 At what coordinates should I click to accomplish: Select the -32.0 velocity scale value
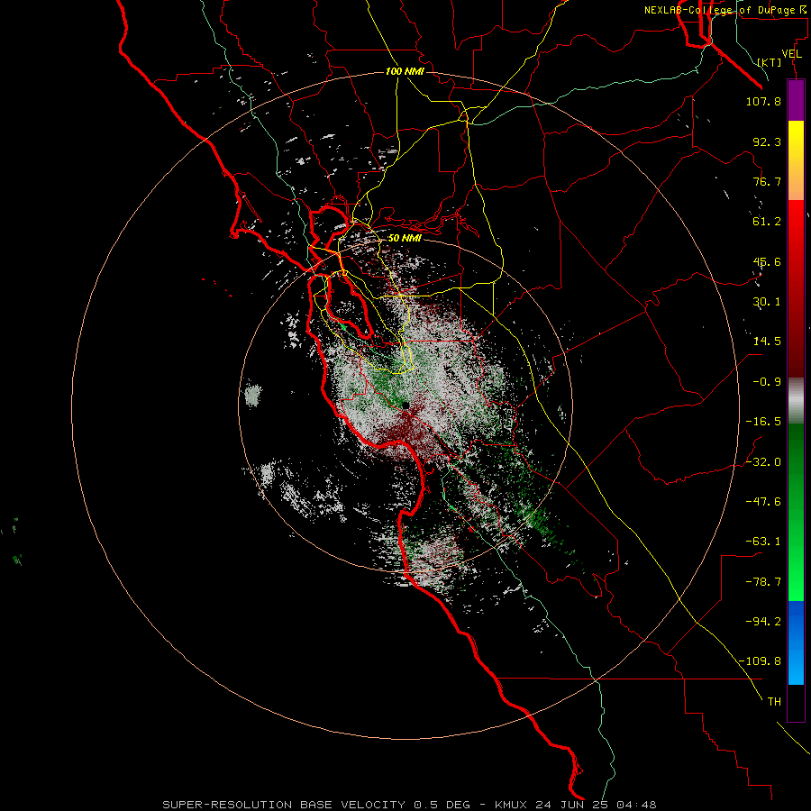763,462
